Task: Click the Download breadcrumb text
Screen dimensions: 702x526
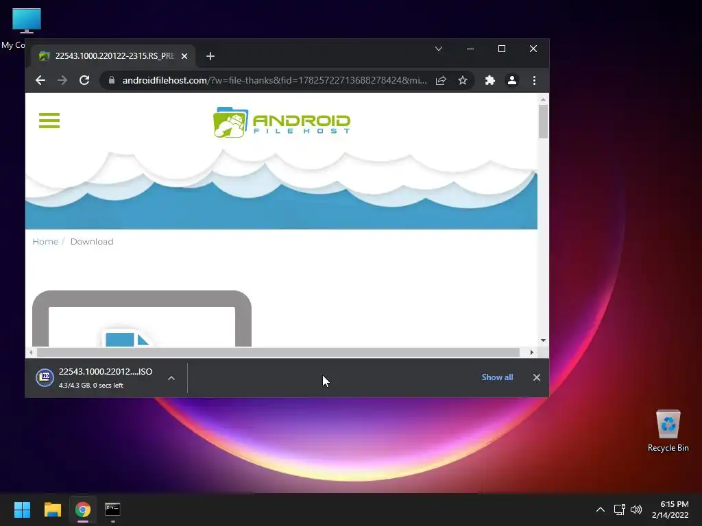Action: pos(92,242)
